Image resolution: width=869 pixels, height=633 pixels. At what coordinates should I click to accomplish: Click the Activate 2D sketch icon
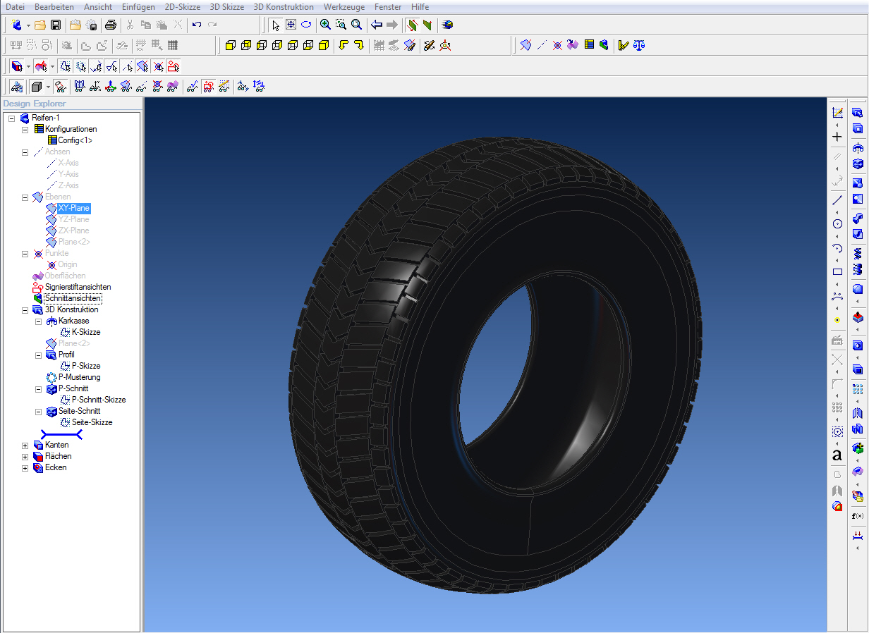click(837, 113)
